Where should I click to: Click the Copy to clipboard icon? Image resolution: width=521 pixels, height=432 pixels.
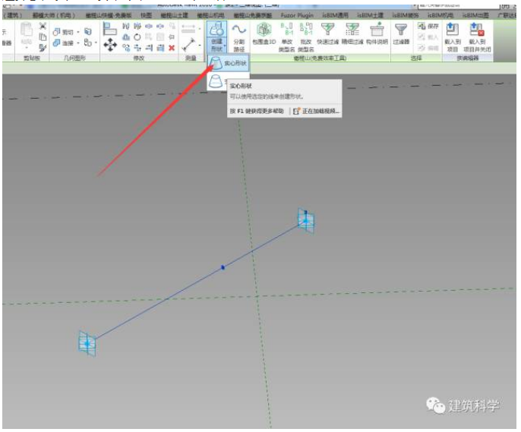click(x=43, y=37)
